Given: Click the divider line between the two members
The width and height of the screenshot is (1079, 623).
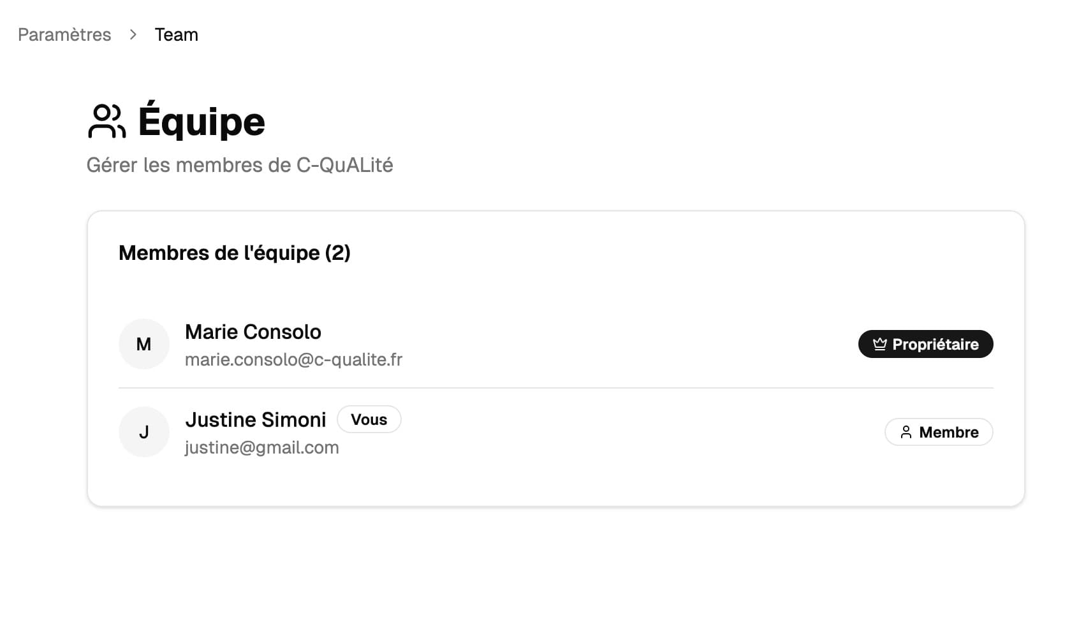Looking at the screenshot, I should 555,388.
